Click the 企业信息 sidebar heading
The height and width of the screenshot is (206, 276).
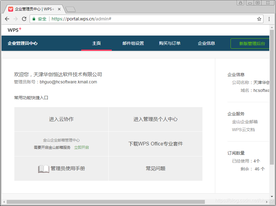point(236,75)
